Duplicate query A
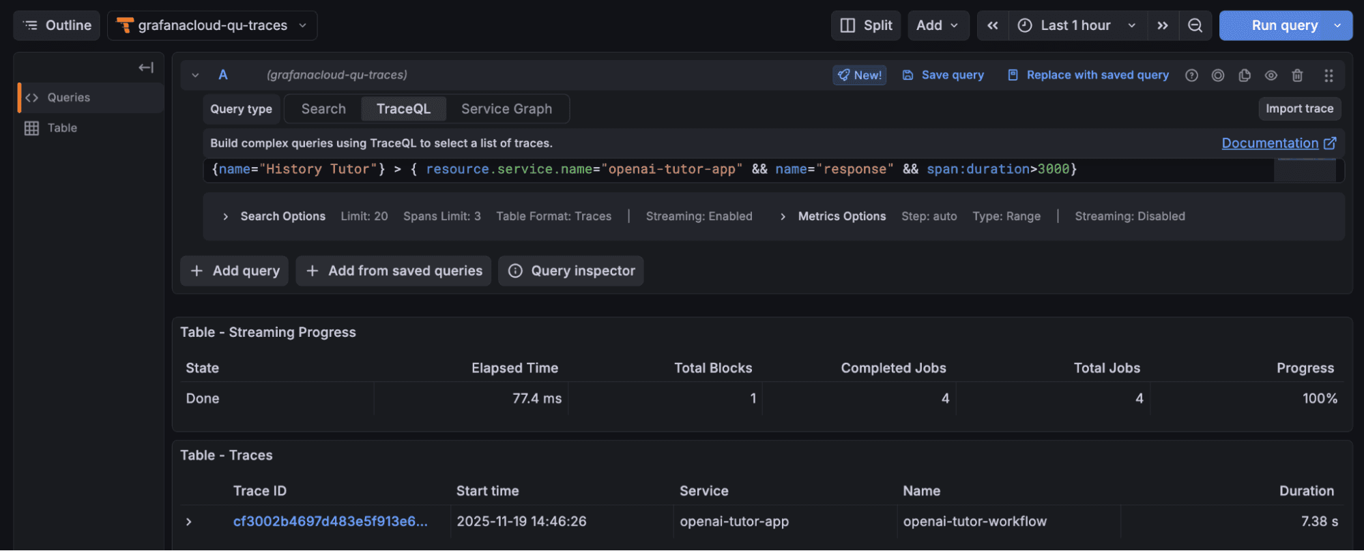The height and width of the screenshot is (551, 1364). coord(1245,75)
